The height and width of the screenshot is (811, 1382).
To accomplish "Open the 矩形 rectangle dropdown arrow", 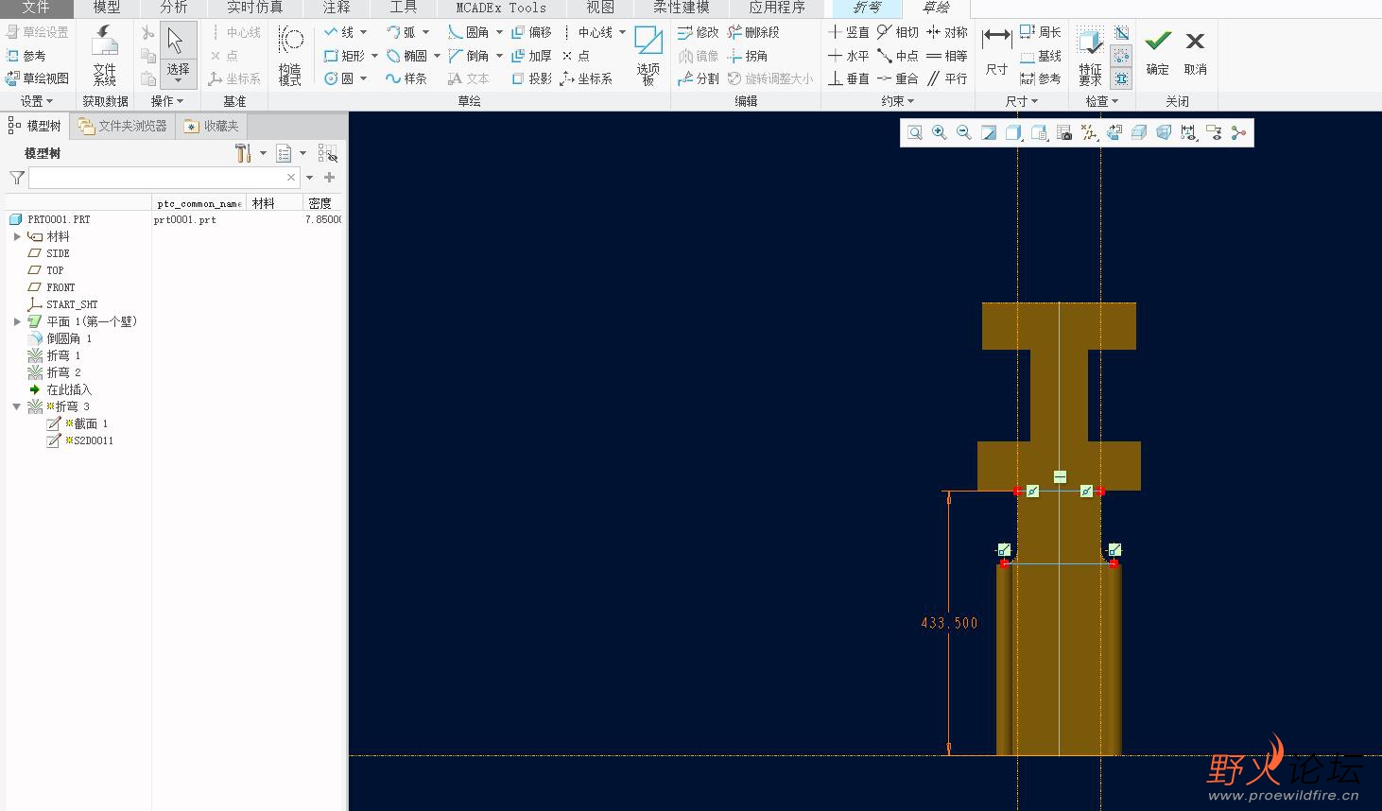I will click(x=375, y=56).
